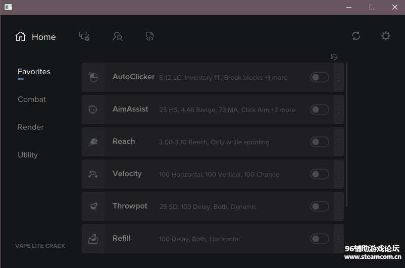
Task: Turn on the AimAssist toggle
Action: tap(319, 110)
